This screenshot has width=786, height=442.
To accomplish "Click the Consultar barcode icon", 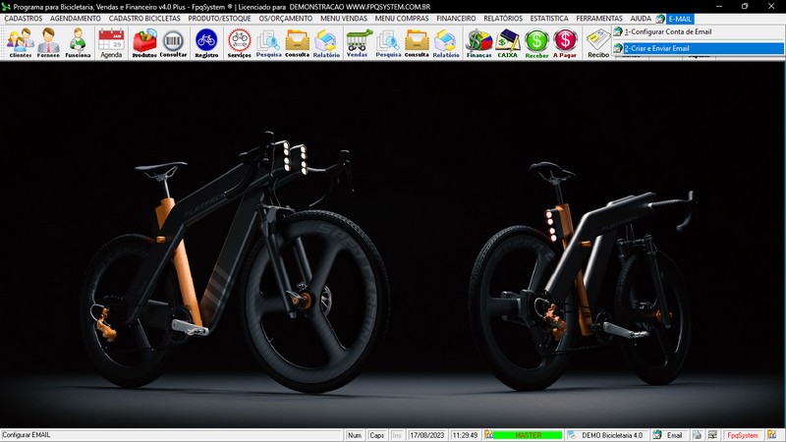I will pos(173,42).
